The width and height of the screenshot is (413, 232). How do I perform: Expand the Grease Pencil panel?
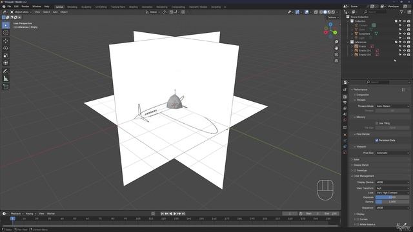(x=360, y=165)
